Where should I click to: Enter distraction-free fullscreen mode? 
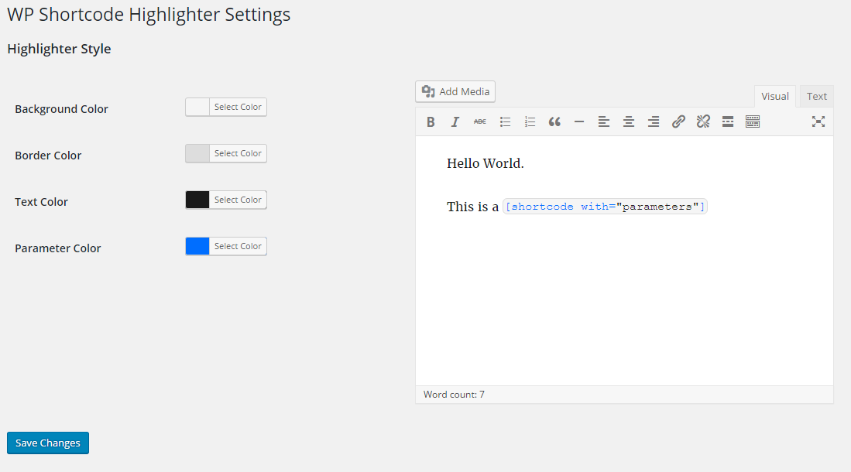tap(818, 122)
